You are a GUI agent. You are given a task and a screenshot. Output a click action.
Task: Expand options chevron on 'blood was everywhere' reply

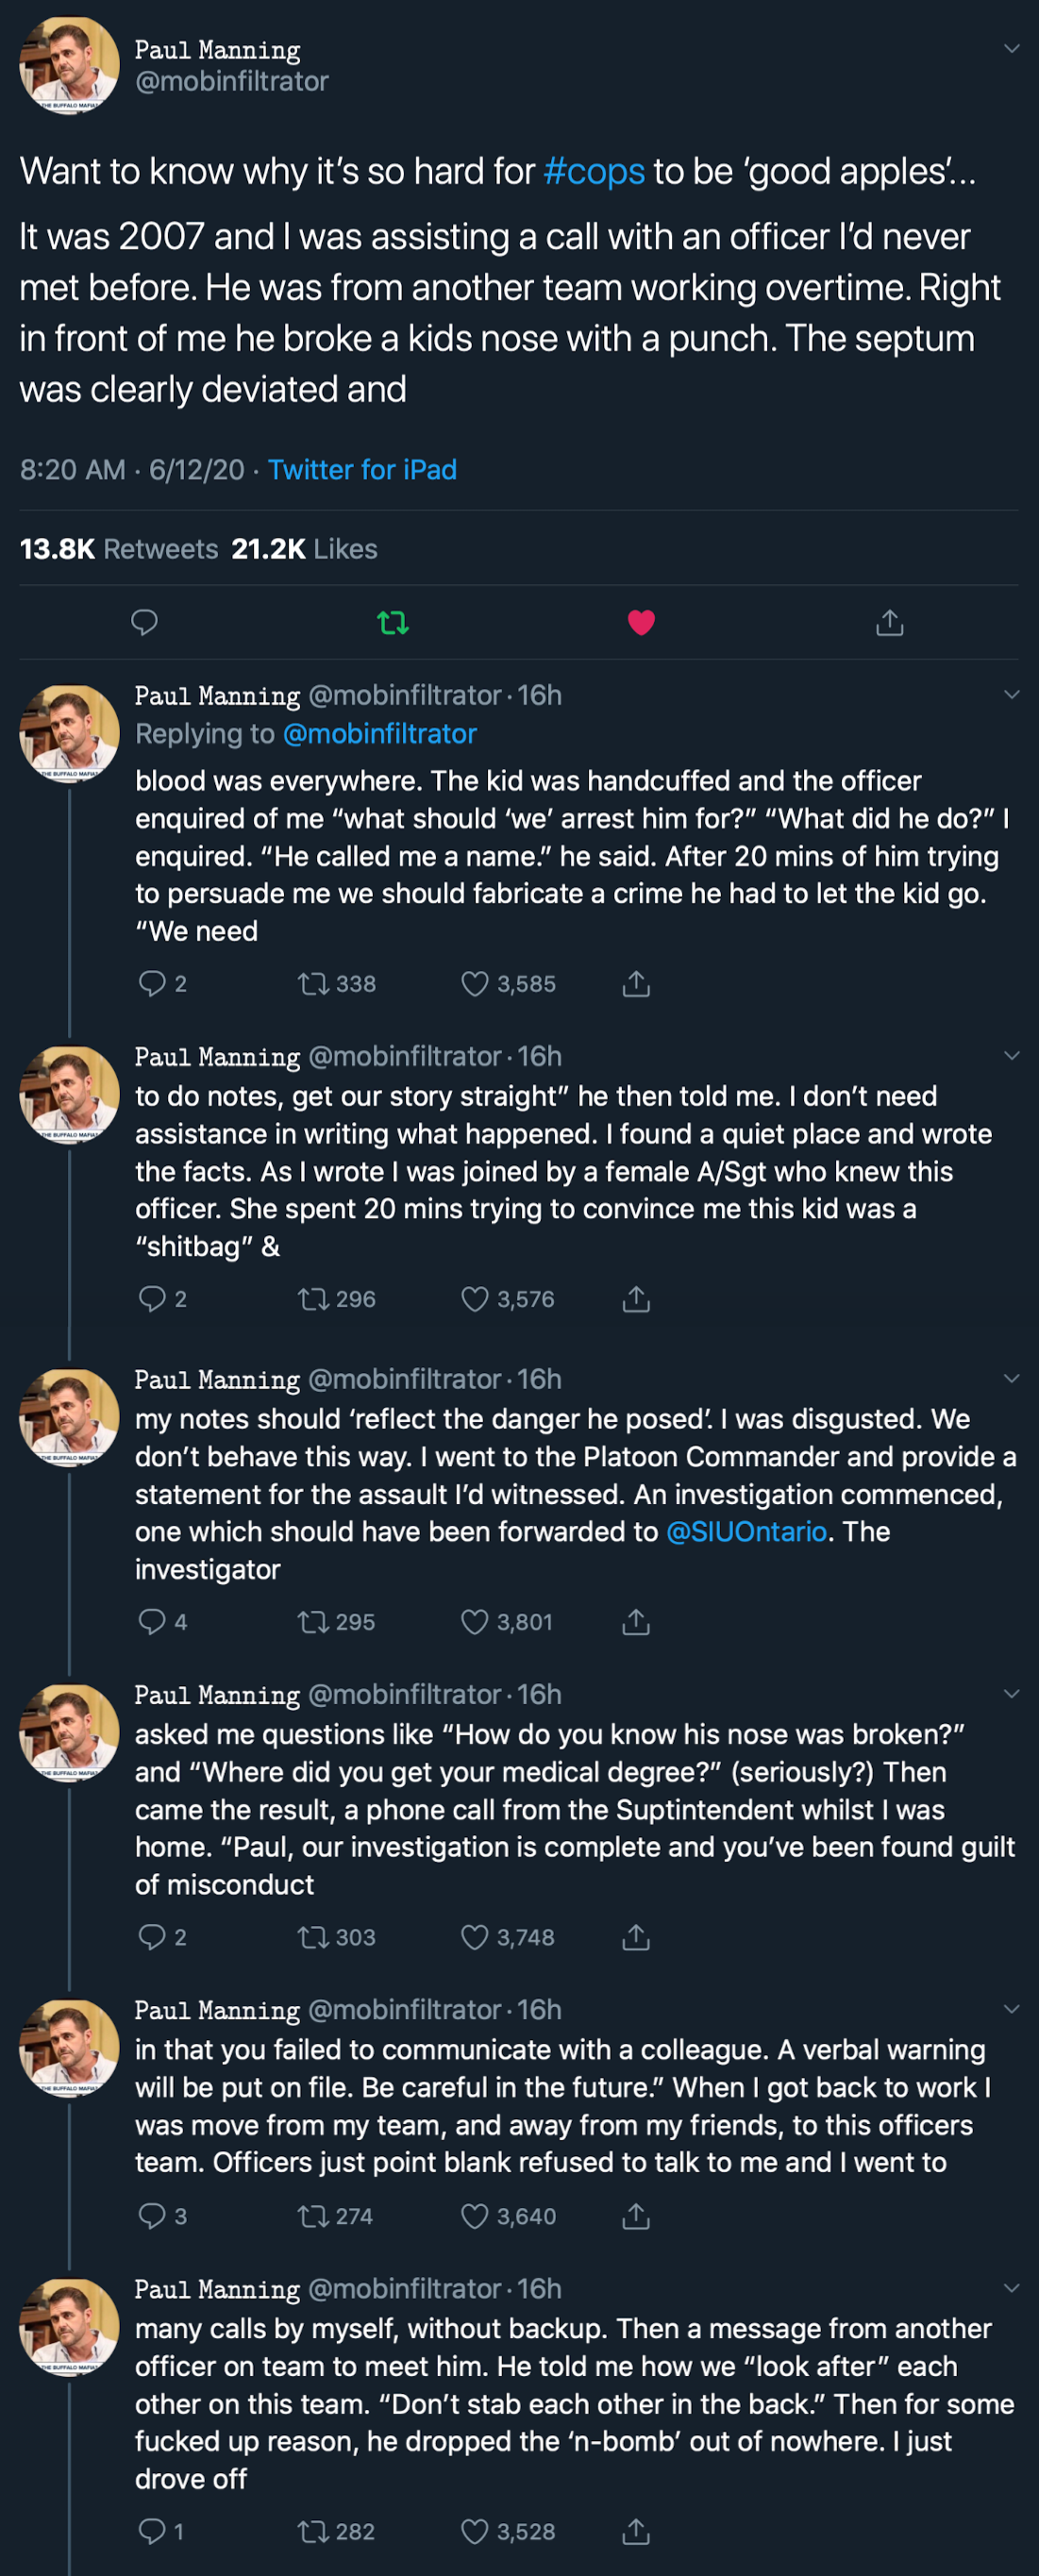(x=1011, y=694)
